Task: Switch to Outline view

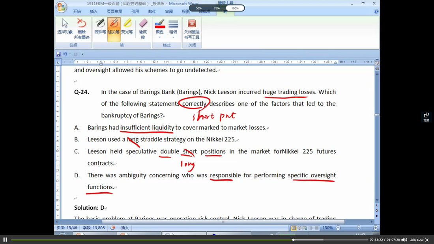Action: [x=311, y=228]
